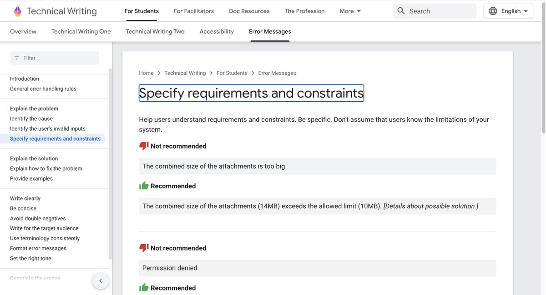Collapse sidebar with the chevron button
The height and width of the screenshot is (295, 546).
(x=101, y=280)
